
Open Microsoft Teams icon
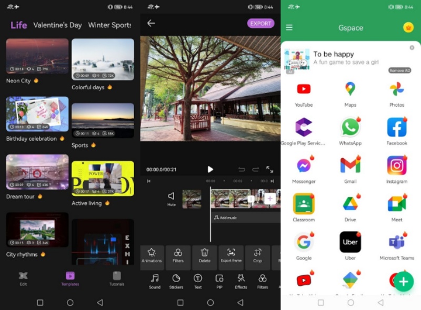tap(397, 242)
